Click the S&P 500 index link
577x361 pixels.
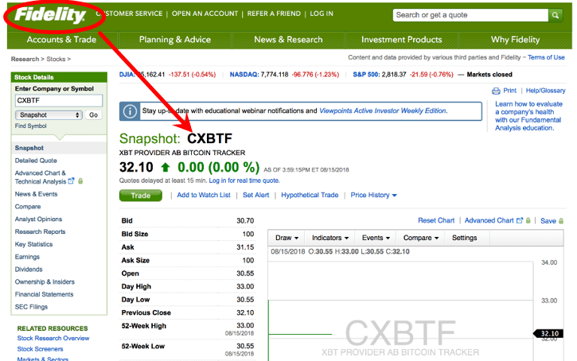pyautogui.click(x=366, y=75)
